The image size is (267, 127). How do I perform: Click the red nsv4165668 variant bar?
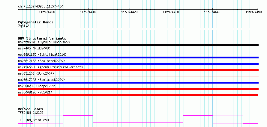pos(138,70)
